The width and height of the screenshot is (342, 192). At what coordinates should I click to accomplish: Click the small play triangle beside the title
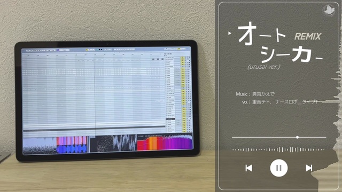[229, 33]
